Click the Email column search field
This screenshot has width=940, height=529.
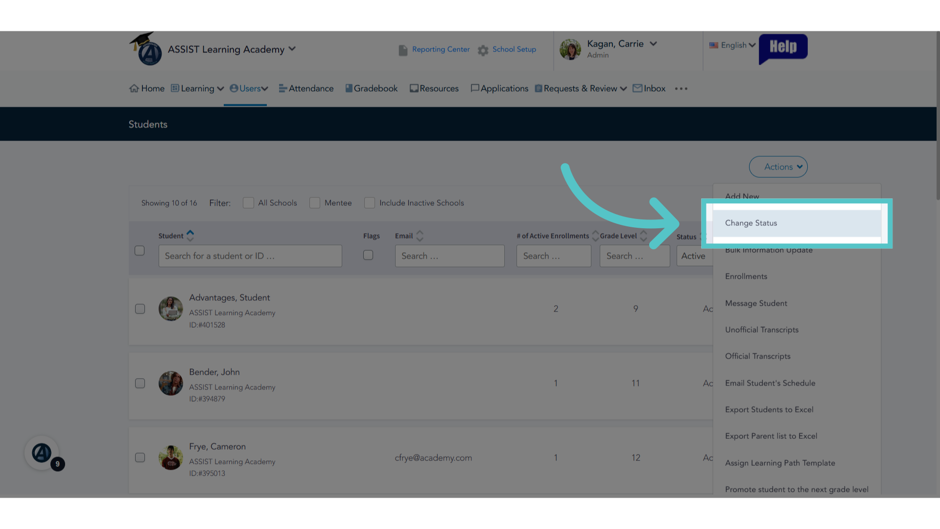(449, 256)
